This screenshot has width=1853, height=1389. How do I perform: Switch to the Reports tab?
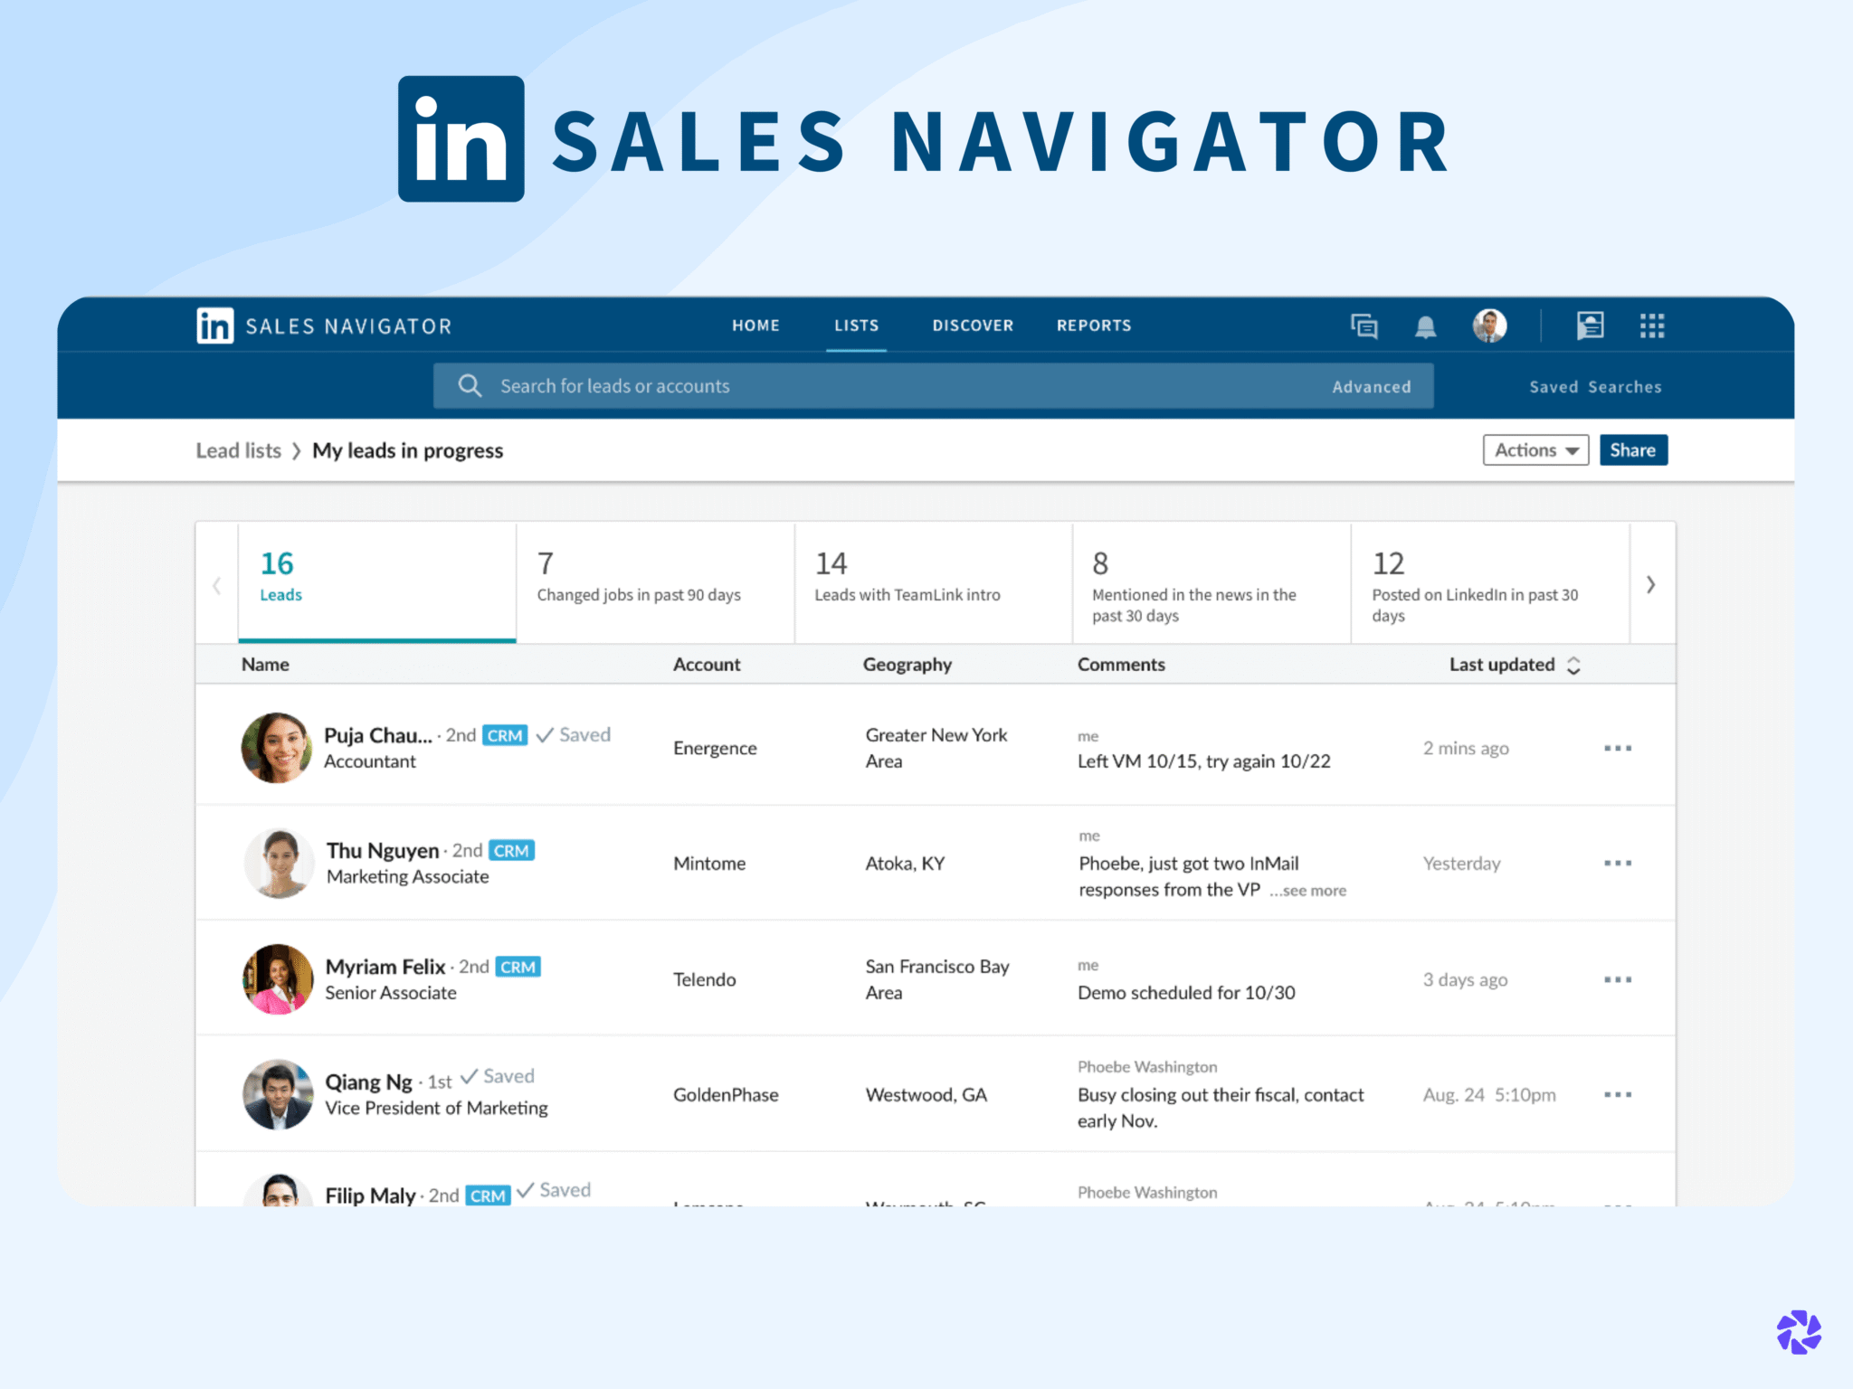tap(1093, 326)
